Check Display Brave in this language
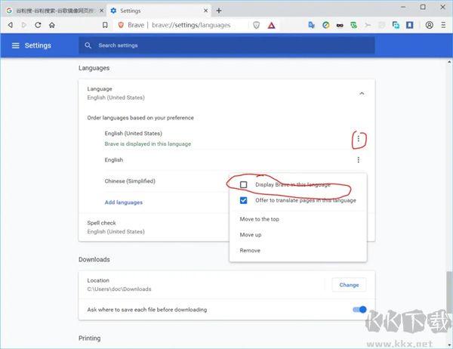Image resolution: width=453 pixels, height=349 pixels. click(x=244, y=184)
